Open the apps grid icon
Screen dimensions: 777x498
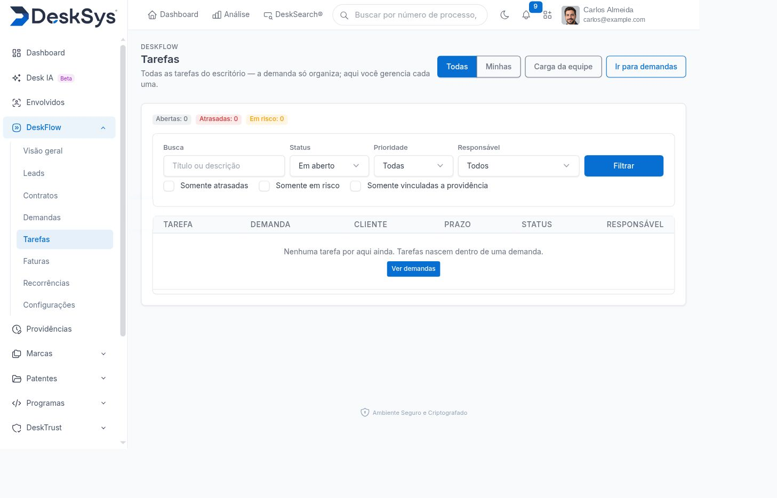click(x=547, y=15)
